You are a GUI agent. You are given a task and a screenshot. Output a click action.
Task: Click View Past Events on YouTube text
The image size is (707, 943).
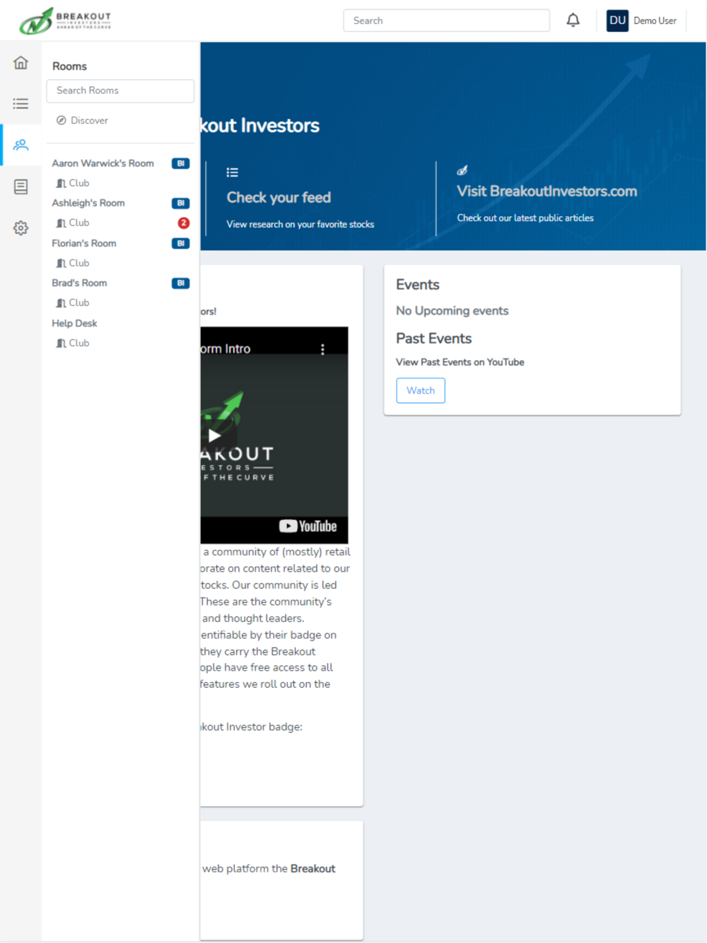[x=460, y=362]
